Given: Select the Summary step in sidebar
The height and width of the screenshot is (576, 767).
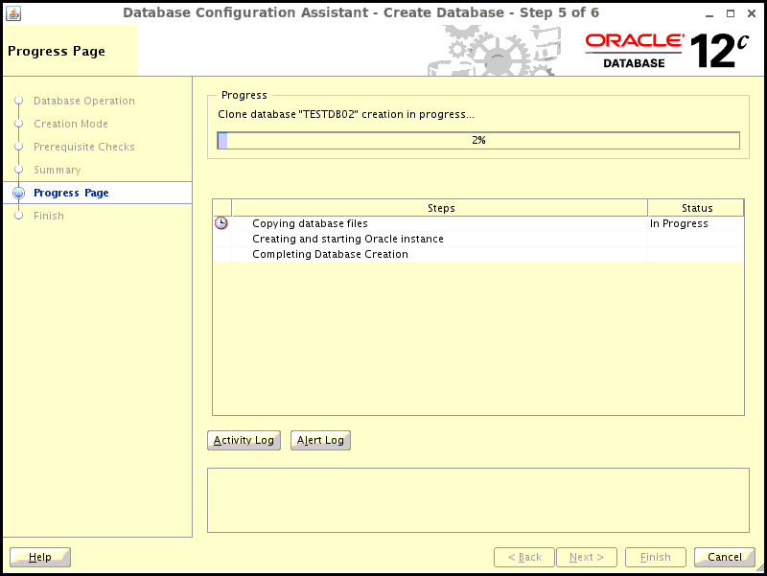Looking at the screenshot, I should (58, 170).
